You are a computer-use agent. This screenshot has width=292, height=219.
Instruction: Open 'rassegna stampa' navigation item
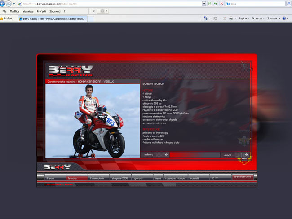coord(176,178)
